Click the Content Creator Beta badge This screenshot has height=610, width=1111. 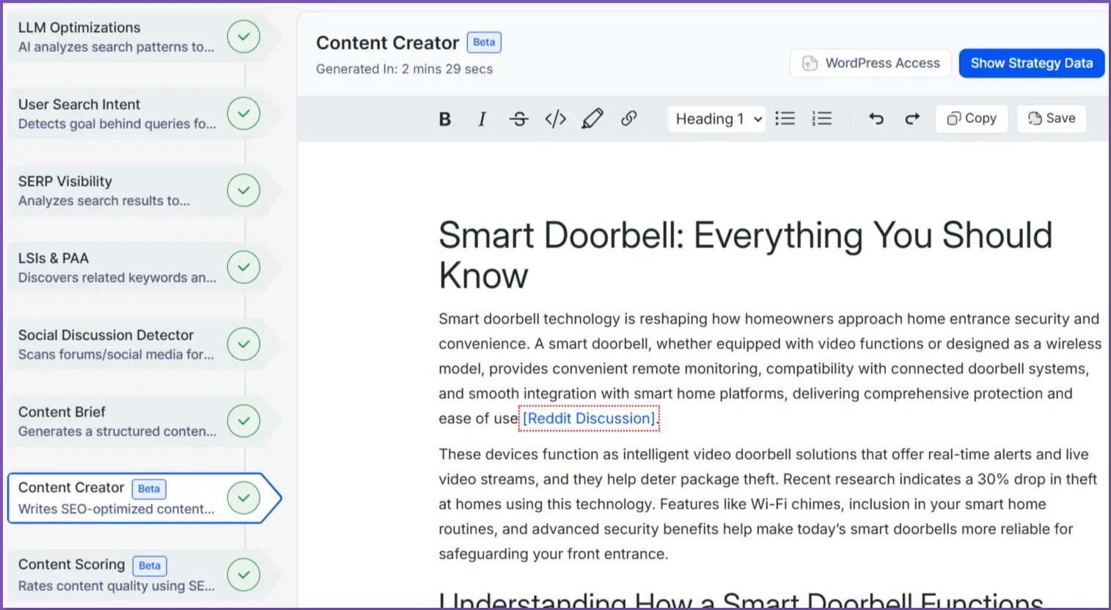(x=483, y=42)
